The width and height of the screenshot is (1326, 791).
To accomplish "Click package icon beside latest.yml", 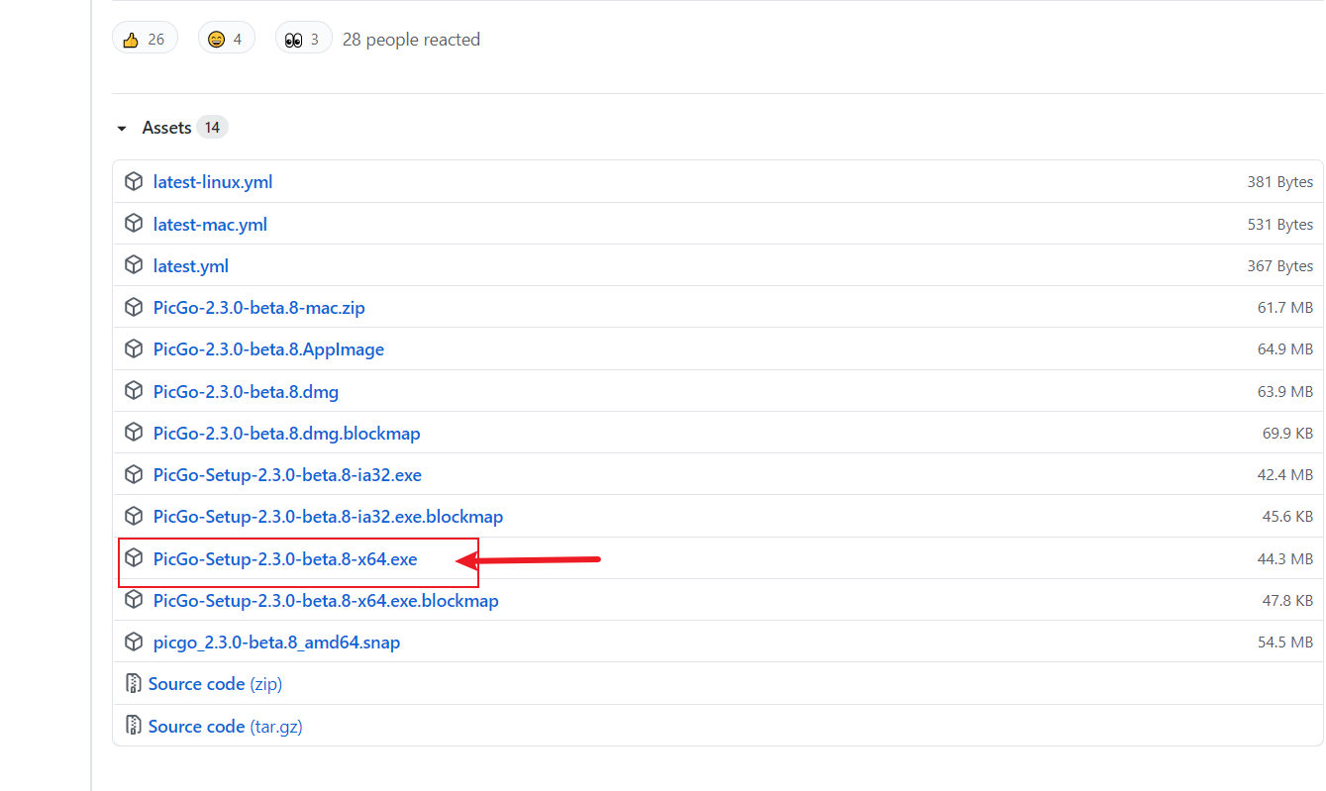I will point(134,265).
